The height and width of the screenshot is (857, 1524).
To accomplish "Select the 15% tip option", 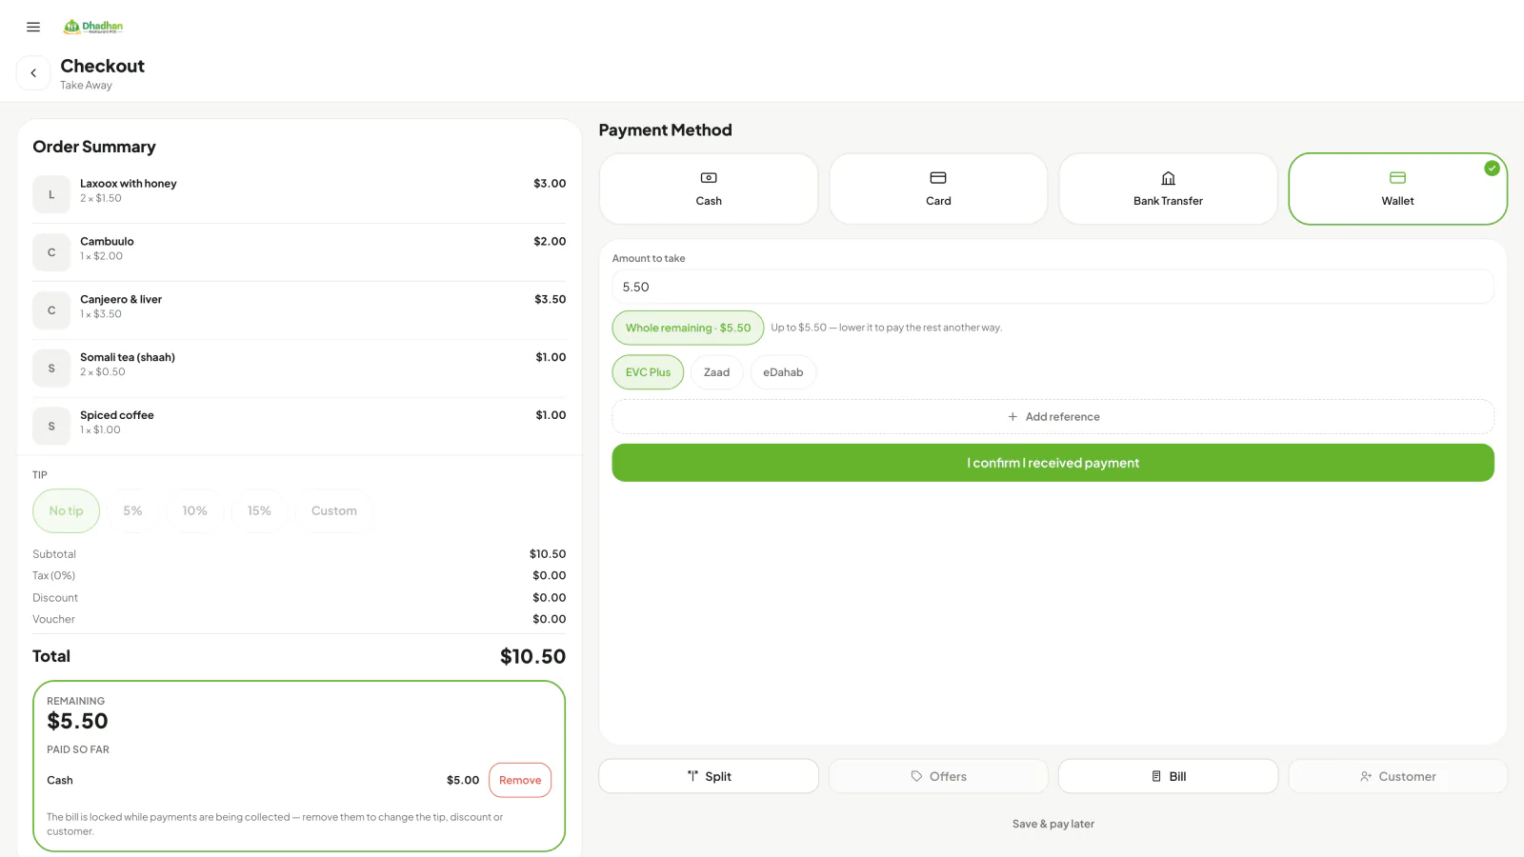I will [x=259, y=511].
